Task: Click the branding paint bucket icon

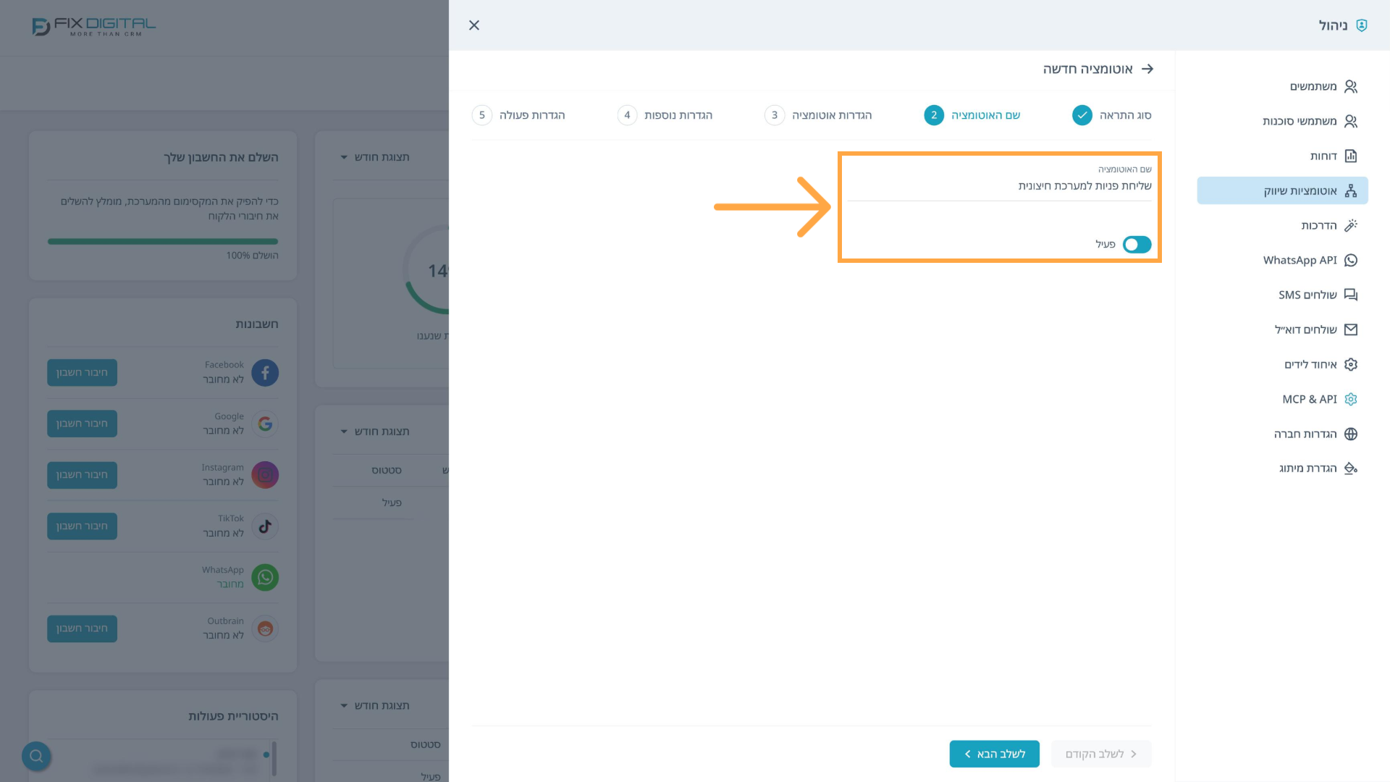Action: (1351, 468)
